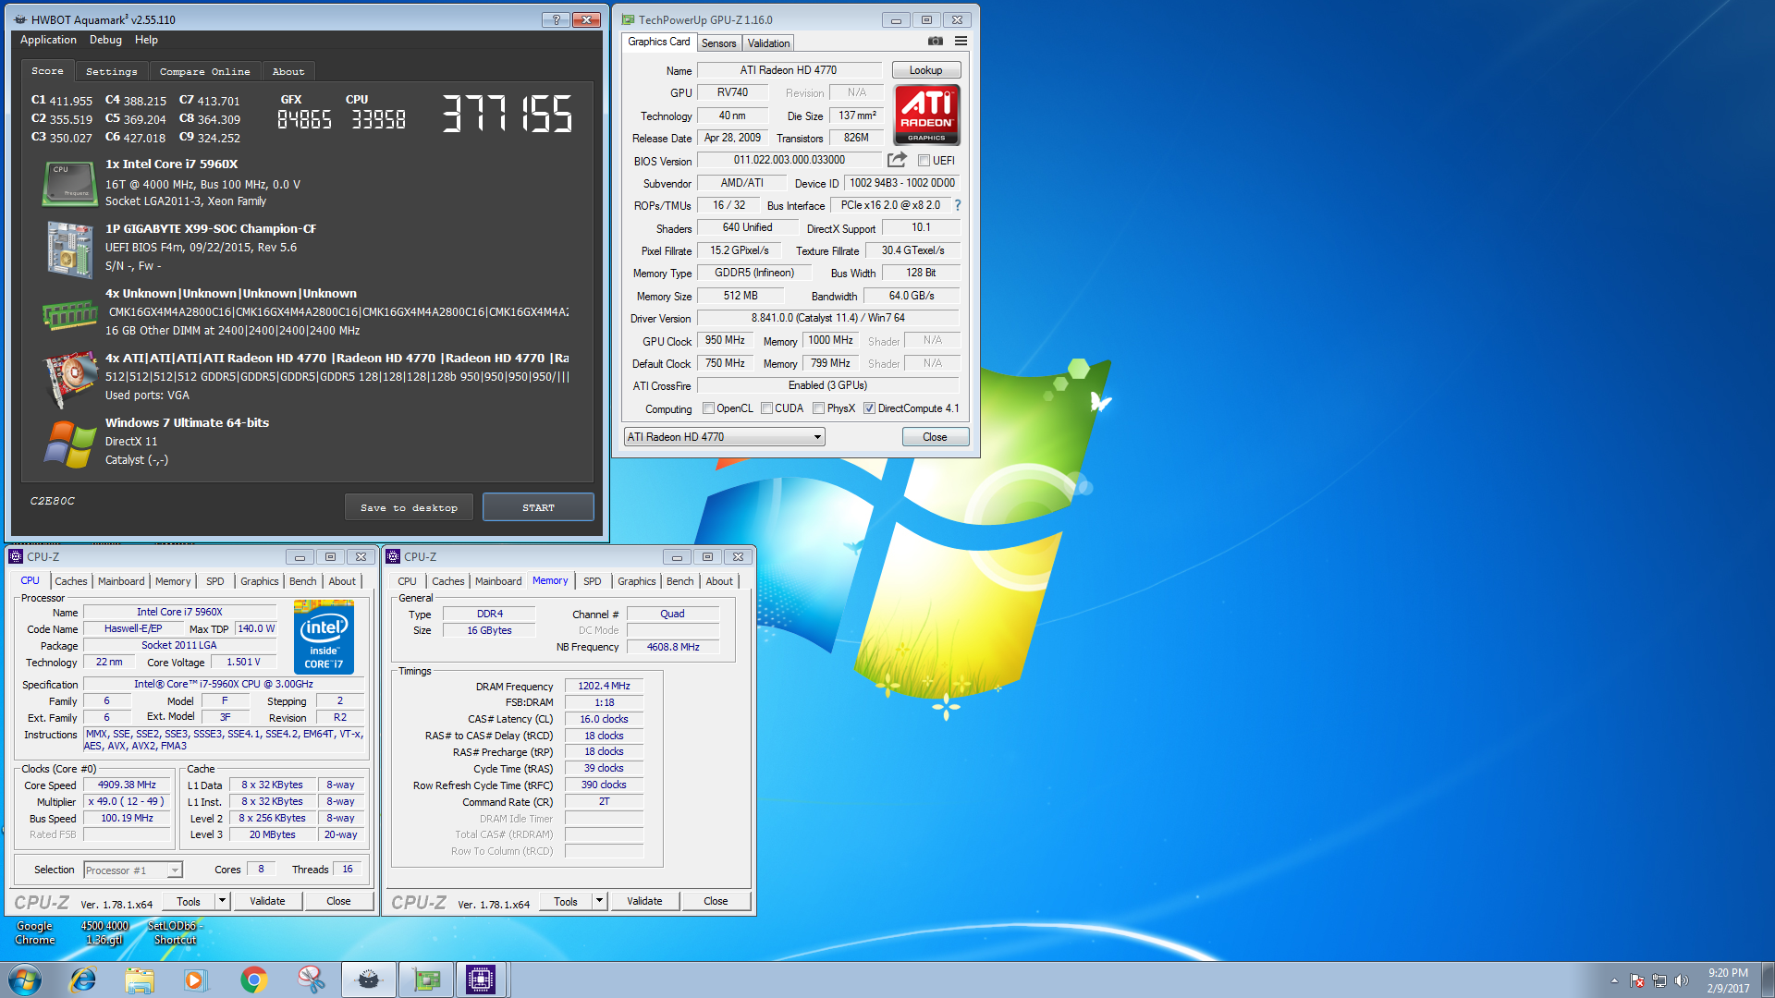Open Windows Media Player from the taskbar
This screenshot has width=1775, height=998.
(x=195, y=980)
